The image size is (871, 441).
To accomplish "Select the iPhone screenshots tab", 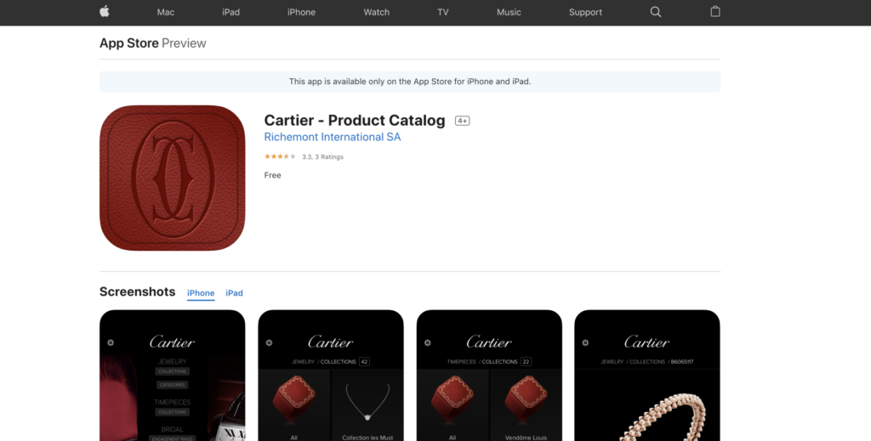I will tap(201, 293).
